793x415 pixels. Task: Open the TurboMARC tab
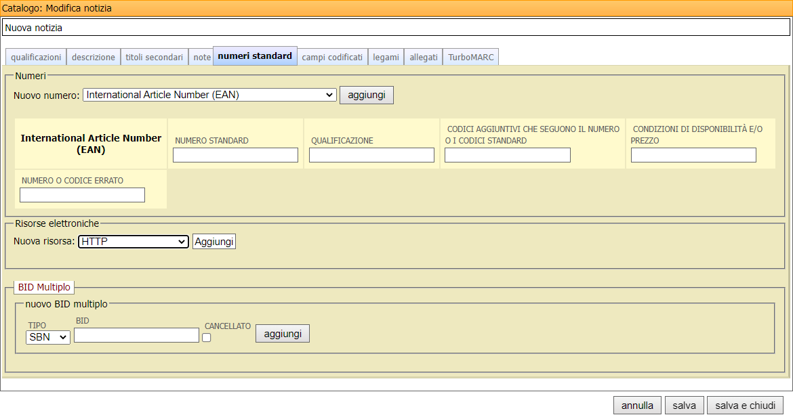[471, 58]
